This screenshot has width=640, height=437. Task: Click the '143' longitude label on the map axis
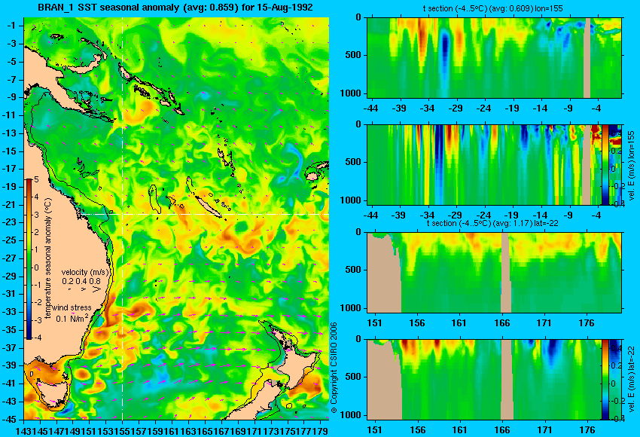coord(23,430)
